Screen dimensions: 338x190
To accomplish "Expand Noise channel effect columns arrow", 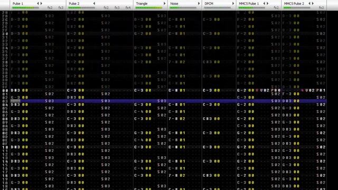I will pos(199,4).
